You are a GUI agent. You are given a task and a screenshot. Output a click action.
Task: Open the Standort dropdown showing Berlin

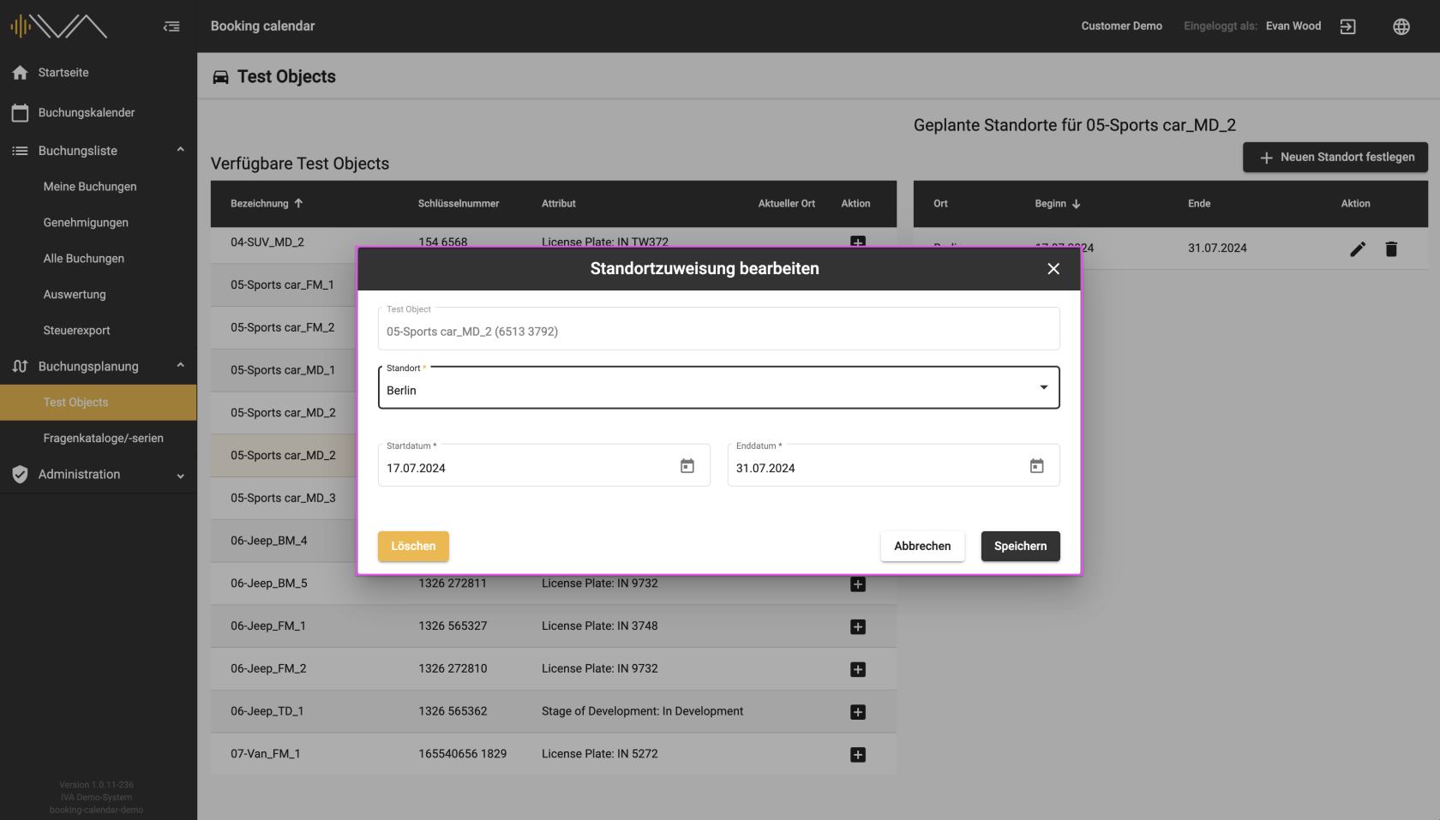718,388
